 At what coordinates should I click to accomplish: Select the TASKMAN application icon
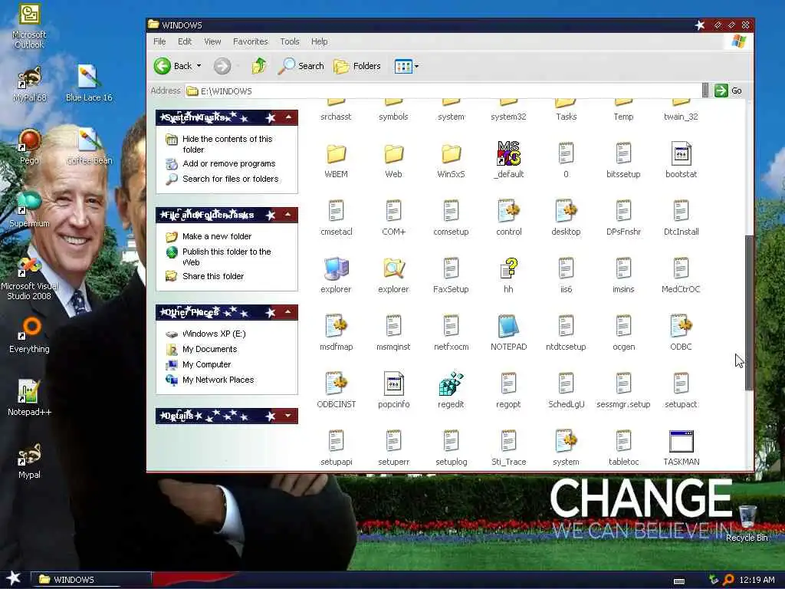[681, 442]
